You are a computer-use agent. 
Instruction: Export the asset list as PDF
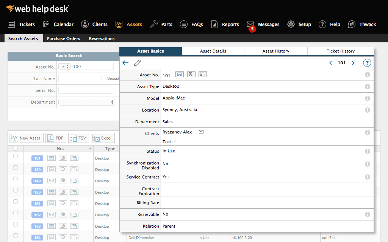(56, 138)
